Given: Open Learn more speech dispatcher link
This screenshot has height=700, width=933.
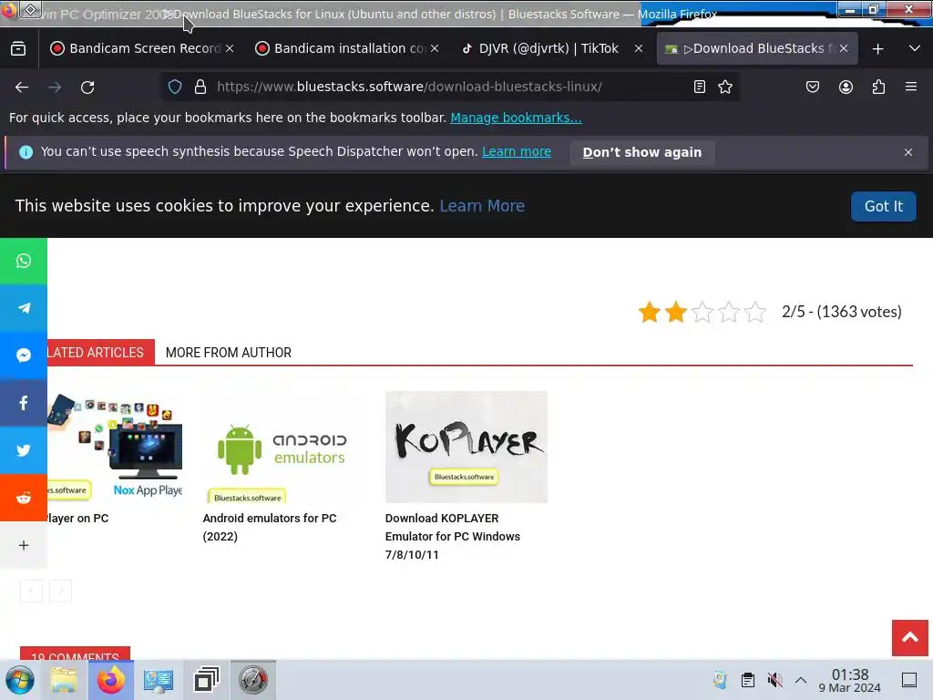Looking at the screenshot, I should (x=517, y=152).
